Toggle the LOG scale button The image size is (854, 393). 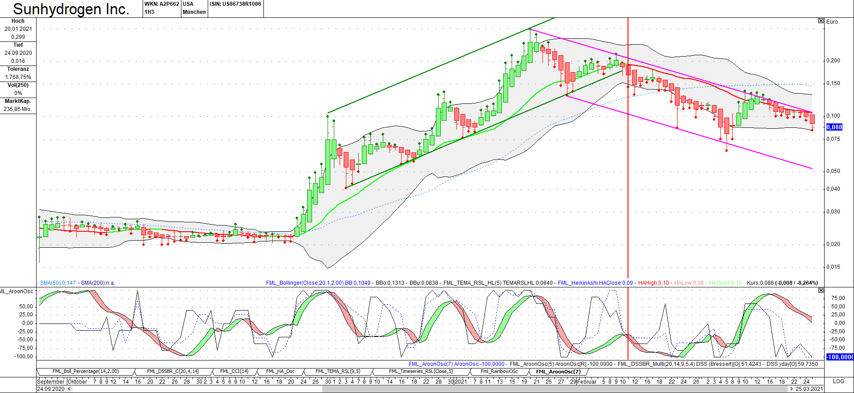[838, 381]
